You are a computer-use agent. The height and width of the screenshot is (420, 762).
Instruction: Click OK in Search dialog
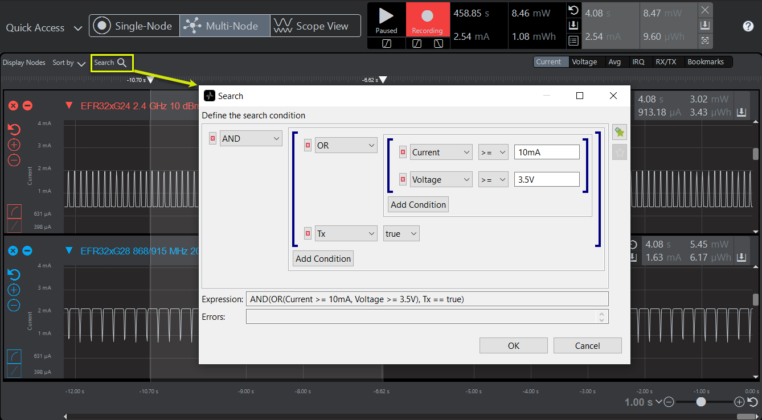pyautogui.click(x=513, y=345)
